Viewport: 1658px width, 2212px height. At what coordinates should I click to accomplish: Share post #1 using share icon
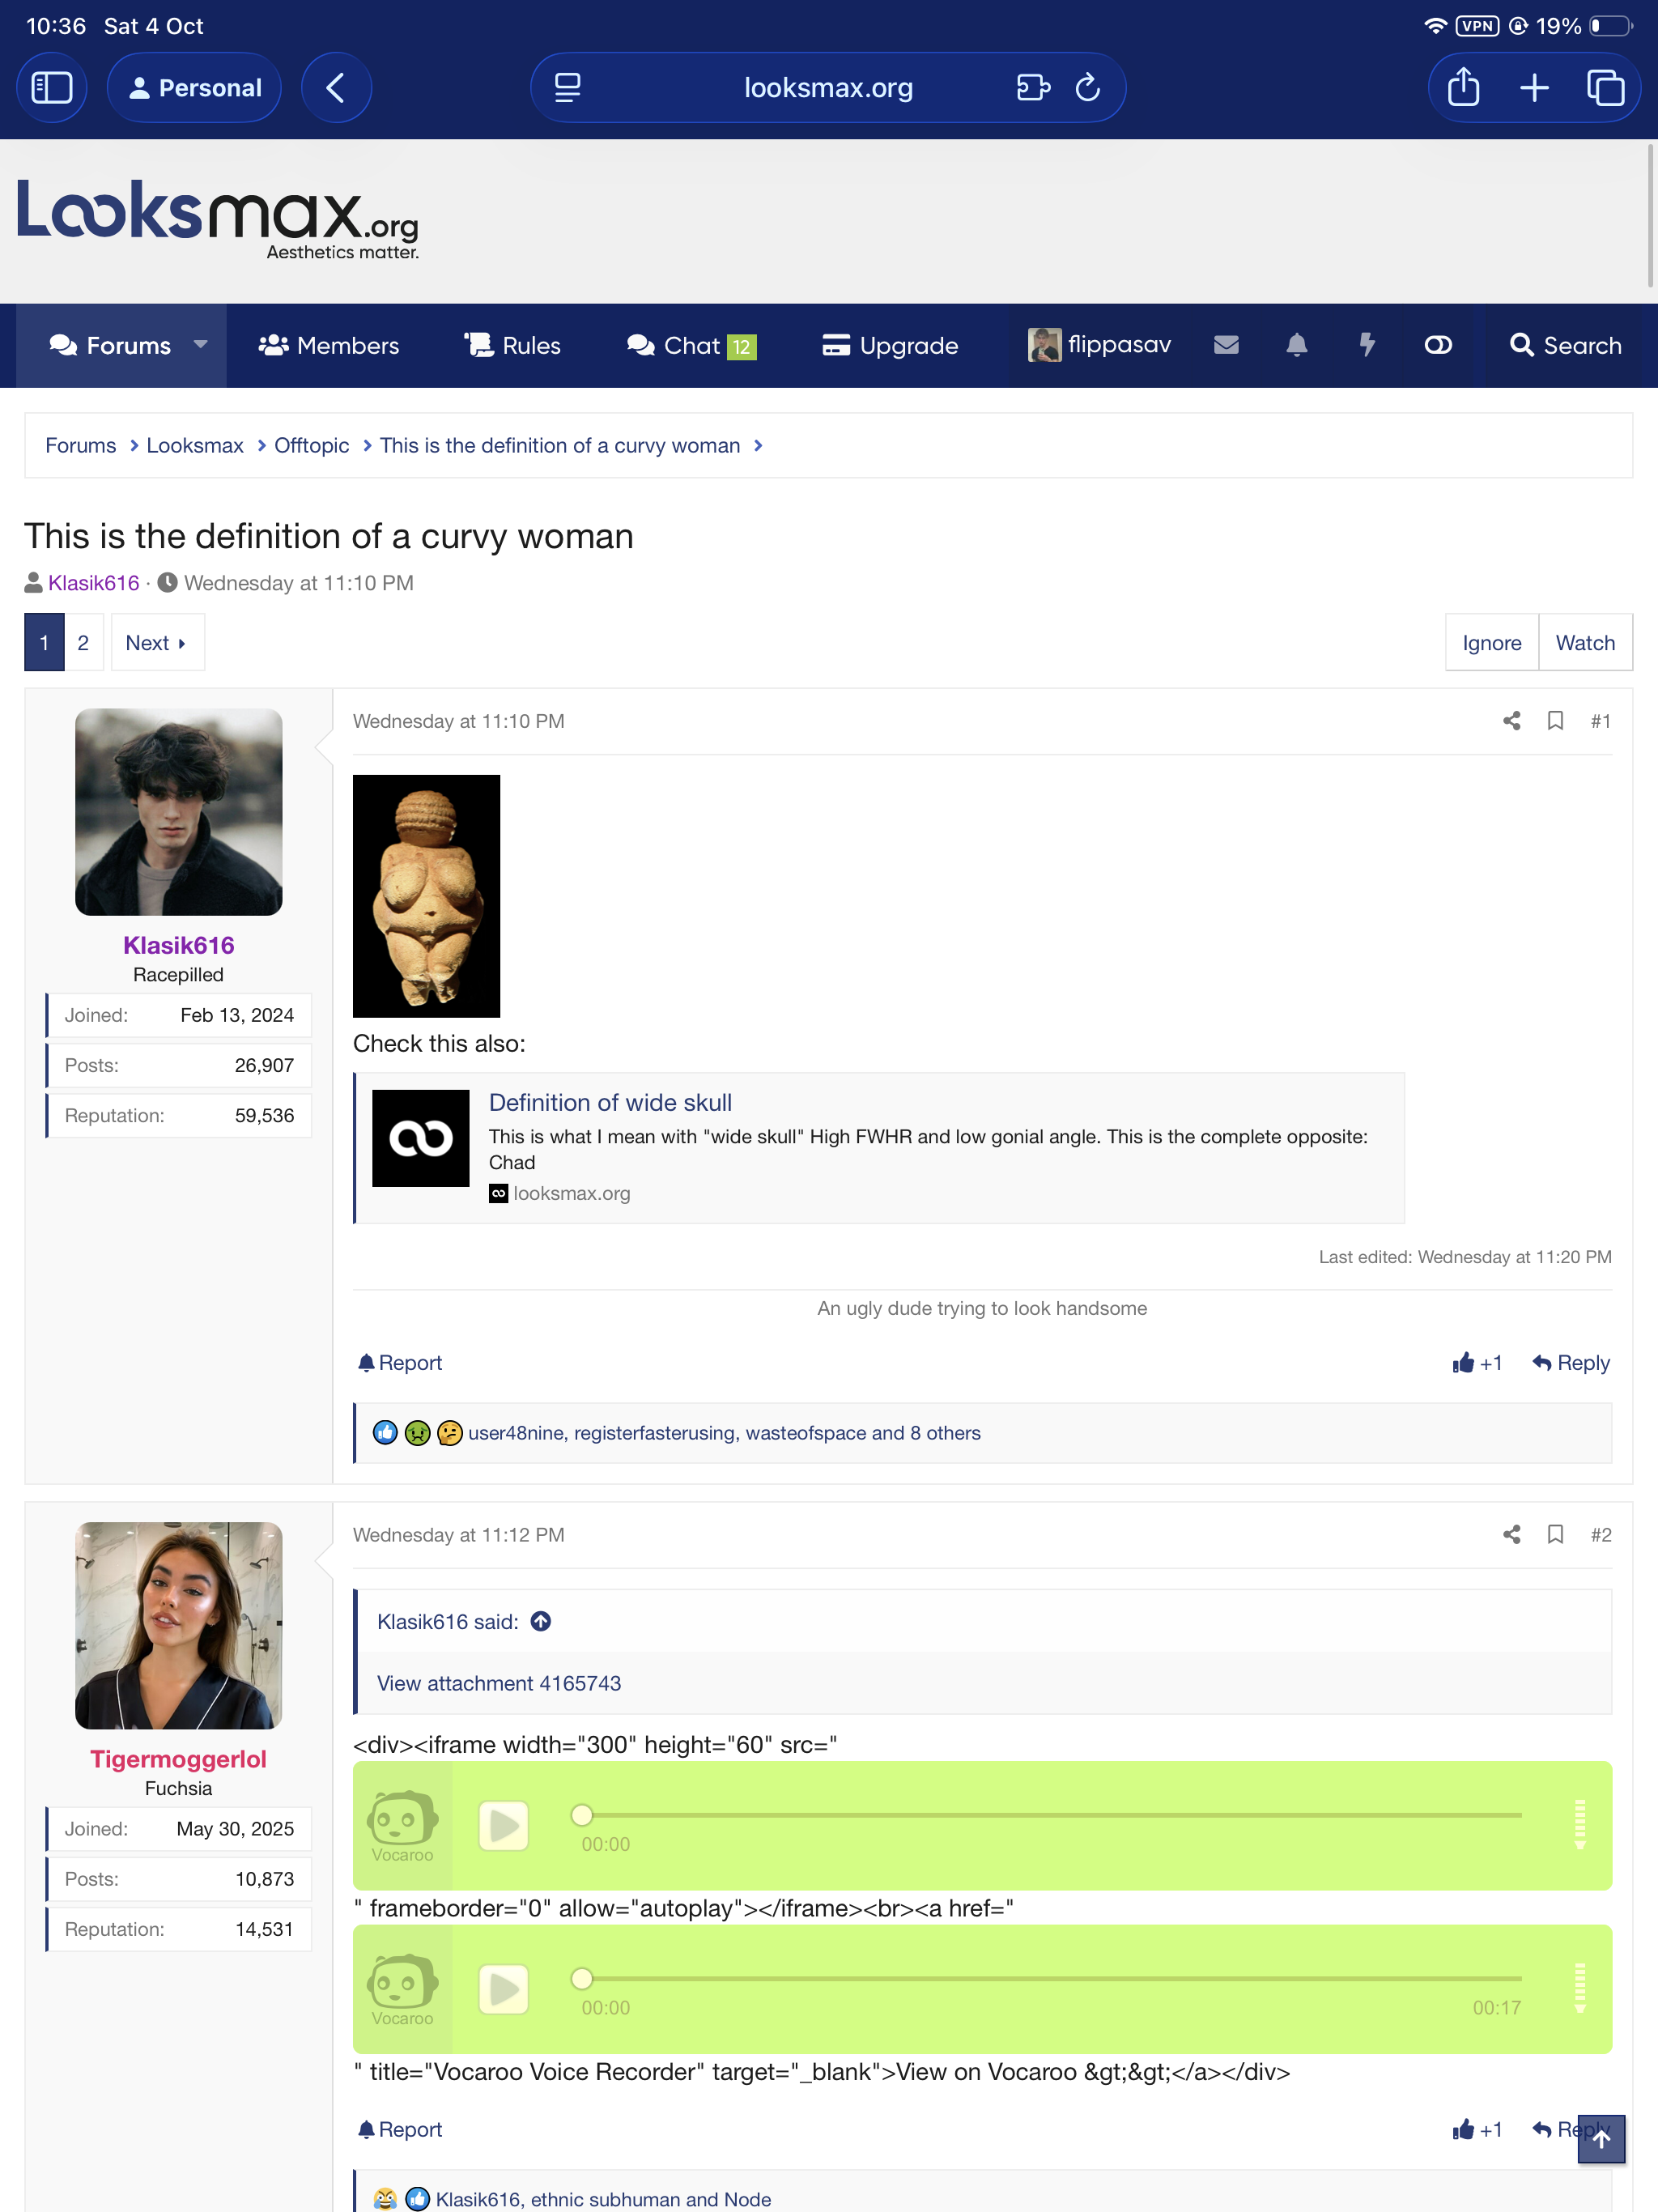[x=1511, y=721]
